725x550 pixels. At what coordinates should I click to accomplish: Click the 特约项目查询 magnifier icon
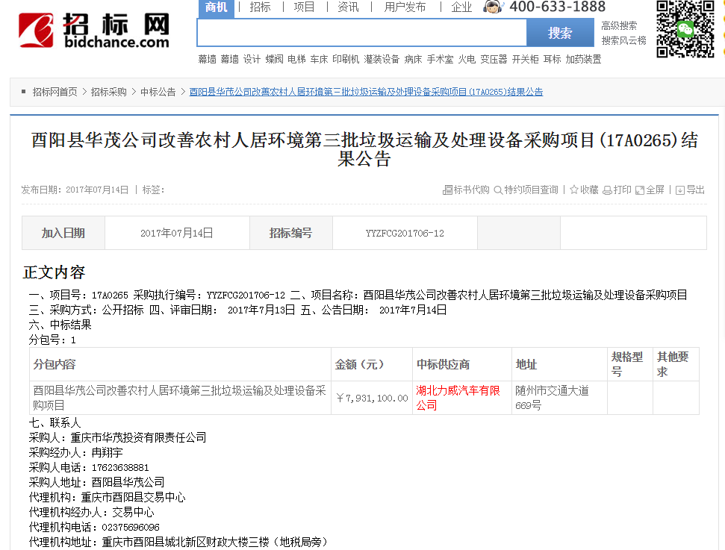(498, 190)
